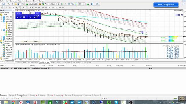This screenshot has height=104, width=186.
Task: Toggle the Terminal panel icon
Action: (19, 4)
